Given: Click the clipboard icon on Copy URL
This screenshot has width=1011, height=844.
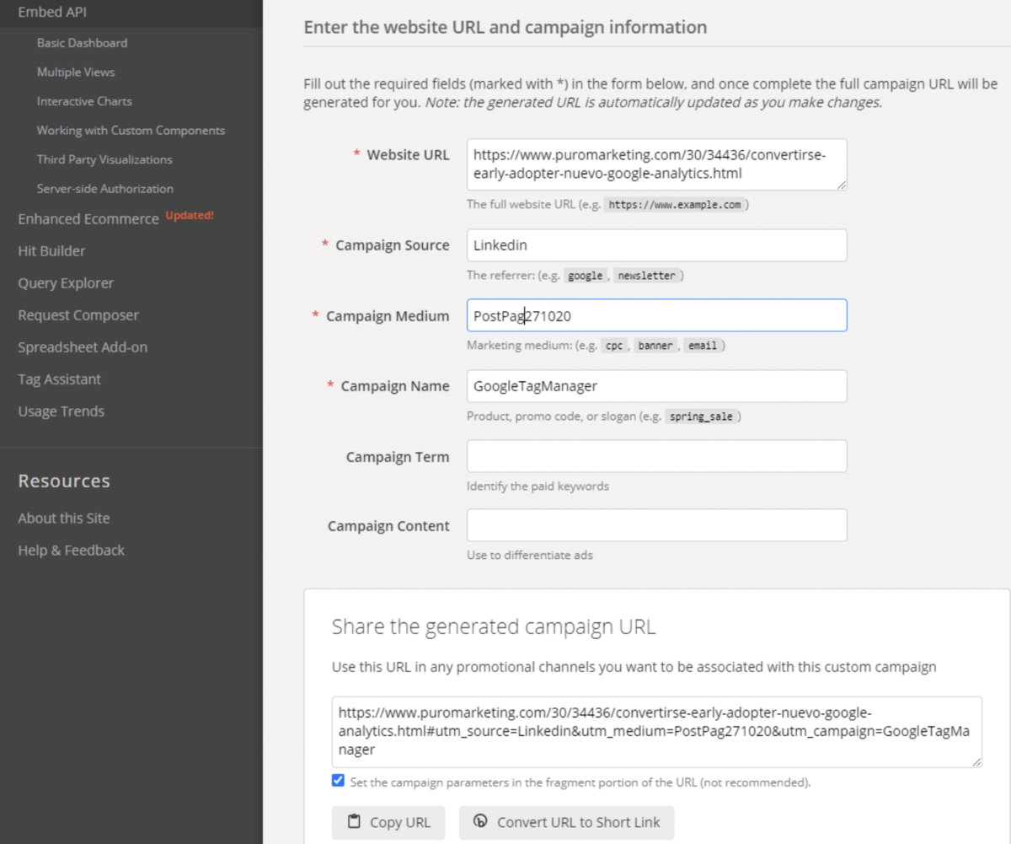Looking at the screenshot, I should click(x=354, y=822).
